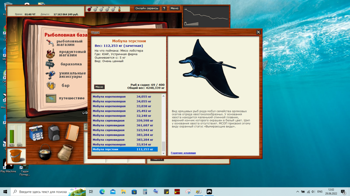Open the барахолка SALE sign icon
This screenshot has height=196, width=350.
tap(50, 64)
